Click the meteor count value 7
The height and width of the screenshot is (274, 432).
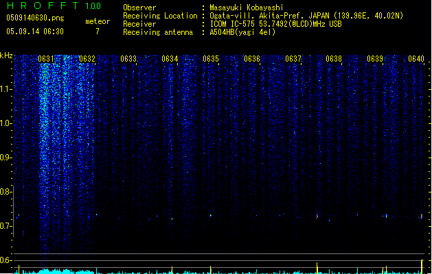coord(98,32)
